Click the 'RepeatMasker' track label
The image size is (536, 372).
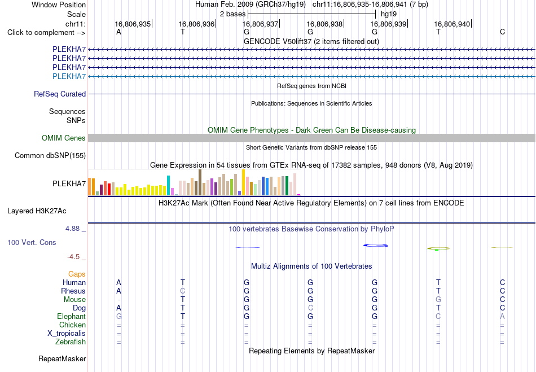click(62, 358)
